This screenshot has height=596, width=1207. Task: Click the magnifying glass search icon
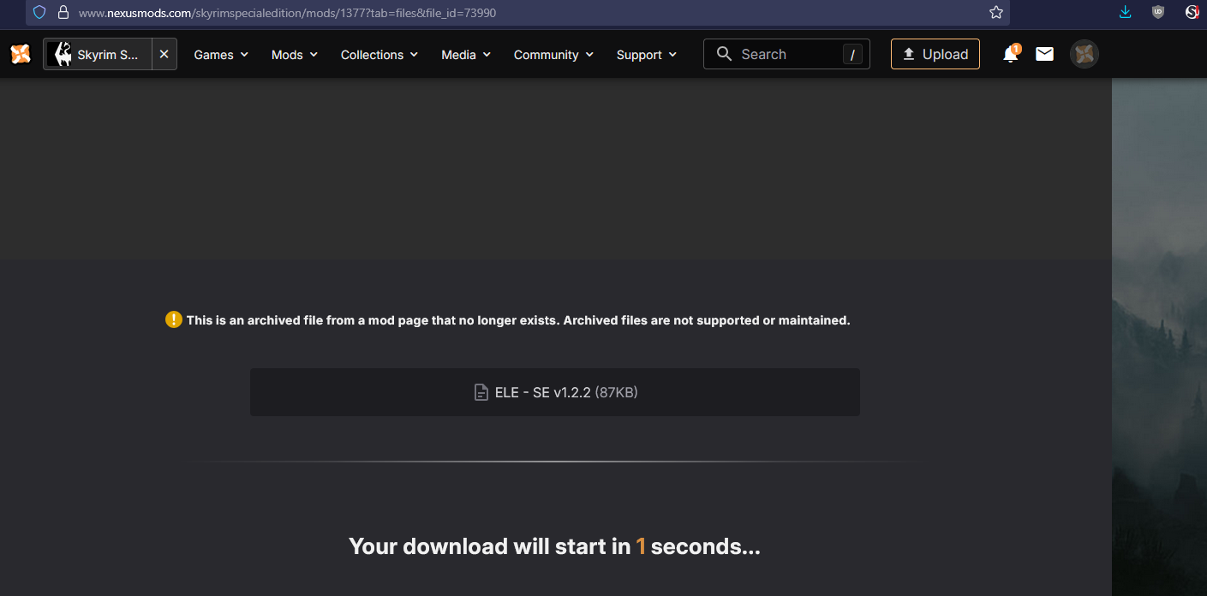[724, 54]
